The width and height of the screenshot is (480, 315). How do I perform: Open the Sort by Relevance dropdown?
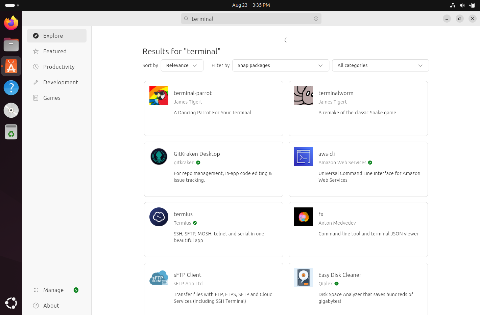point(182,65)
